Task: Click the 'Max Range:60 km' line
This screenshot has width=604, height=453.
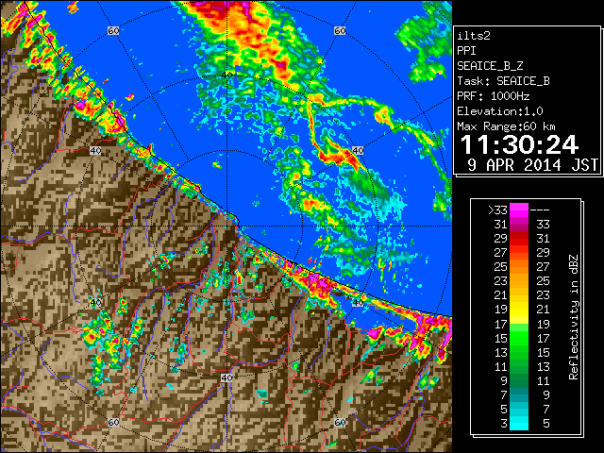Action: [506, 126]
